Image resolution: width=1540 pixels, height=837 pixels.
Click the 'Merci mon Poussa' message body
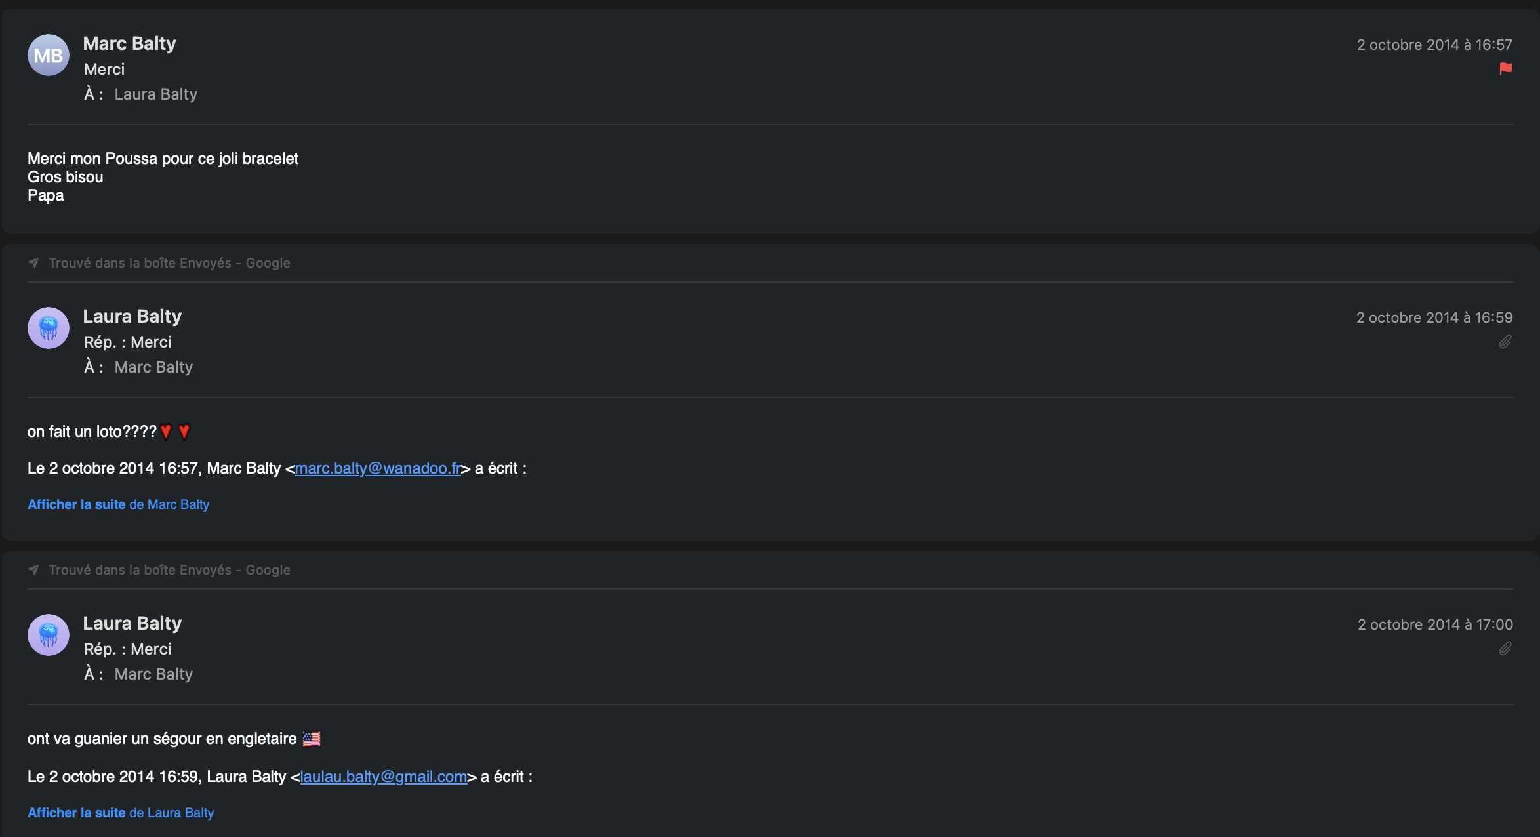tap(163, 159)
